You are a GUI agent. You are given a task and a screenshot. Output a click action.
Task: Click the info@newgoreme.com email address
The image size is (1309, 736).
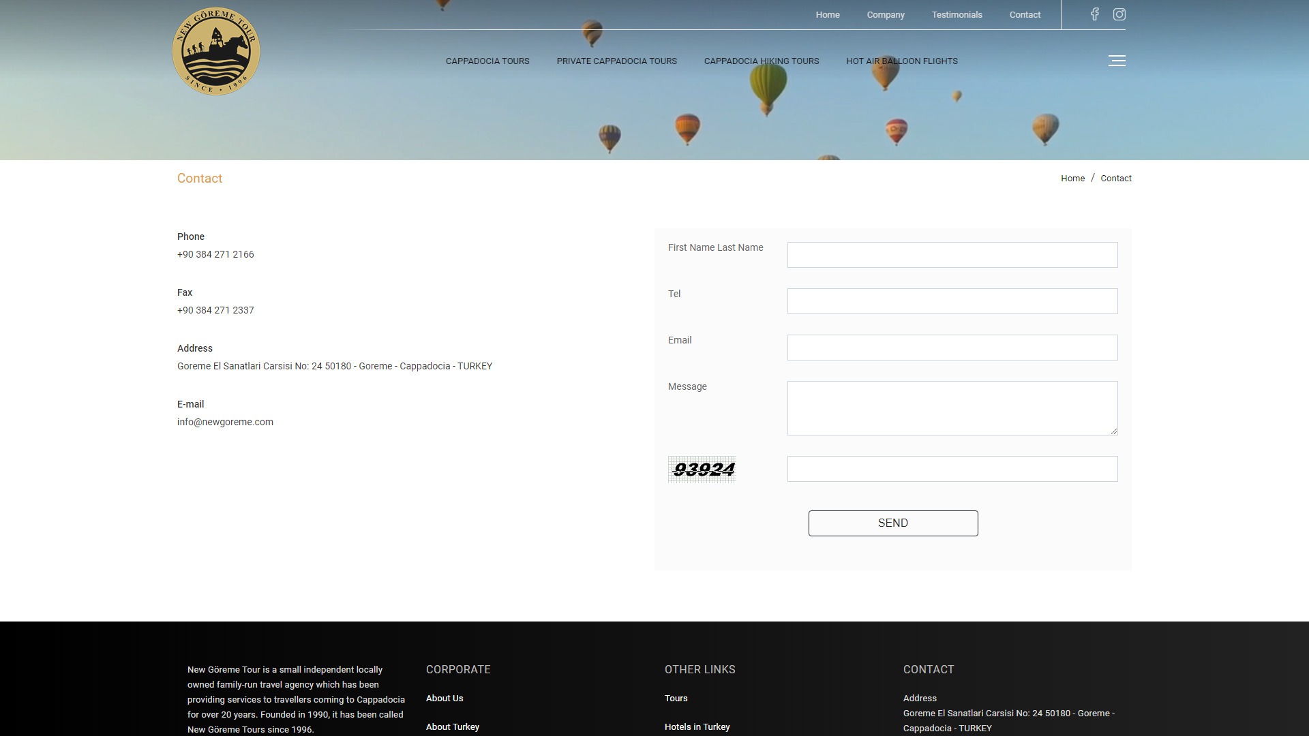225,422
